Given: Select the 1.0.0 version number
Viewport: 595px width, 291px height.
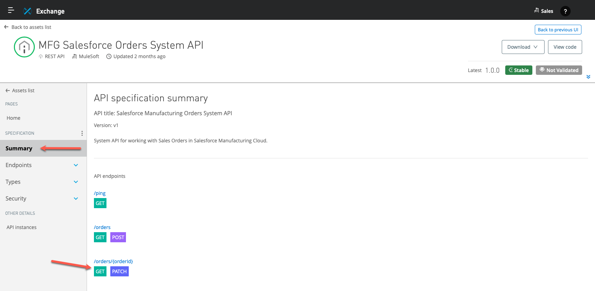Looking at the screenshot, I should [492, 70].
